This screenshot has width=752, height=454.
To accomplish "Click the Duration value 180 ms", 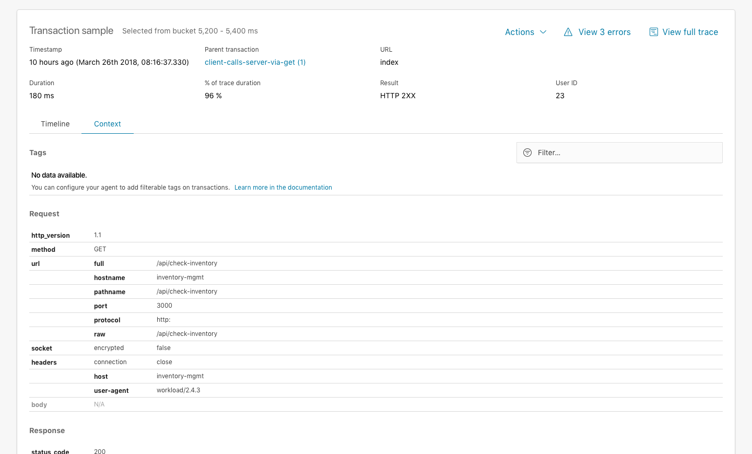I will click(x=42, y=96).
